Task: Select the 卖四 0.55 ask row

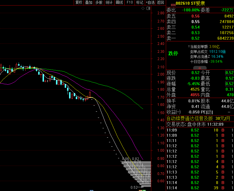Action: click(200, 22)
